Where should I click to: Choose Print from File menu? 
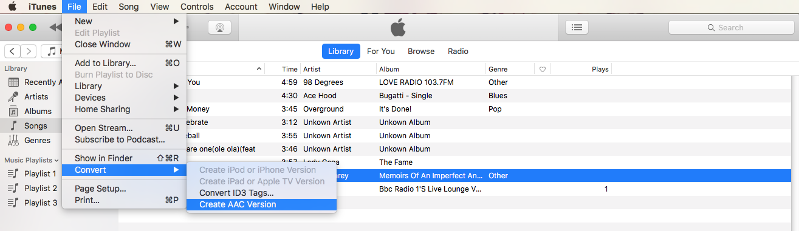[125, 200]
